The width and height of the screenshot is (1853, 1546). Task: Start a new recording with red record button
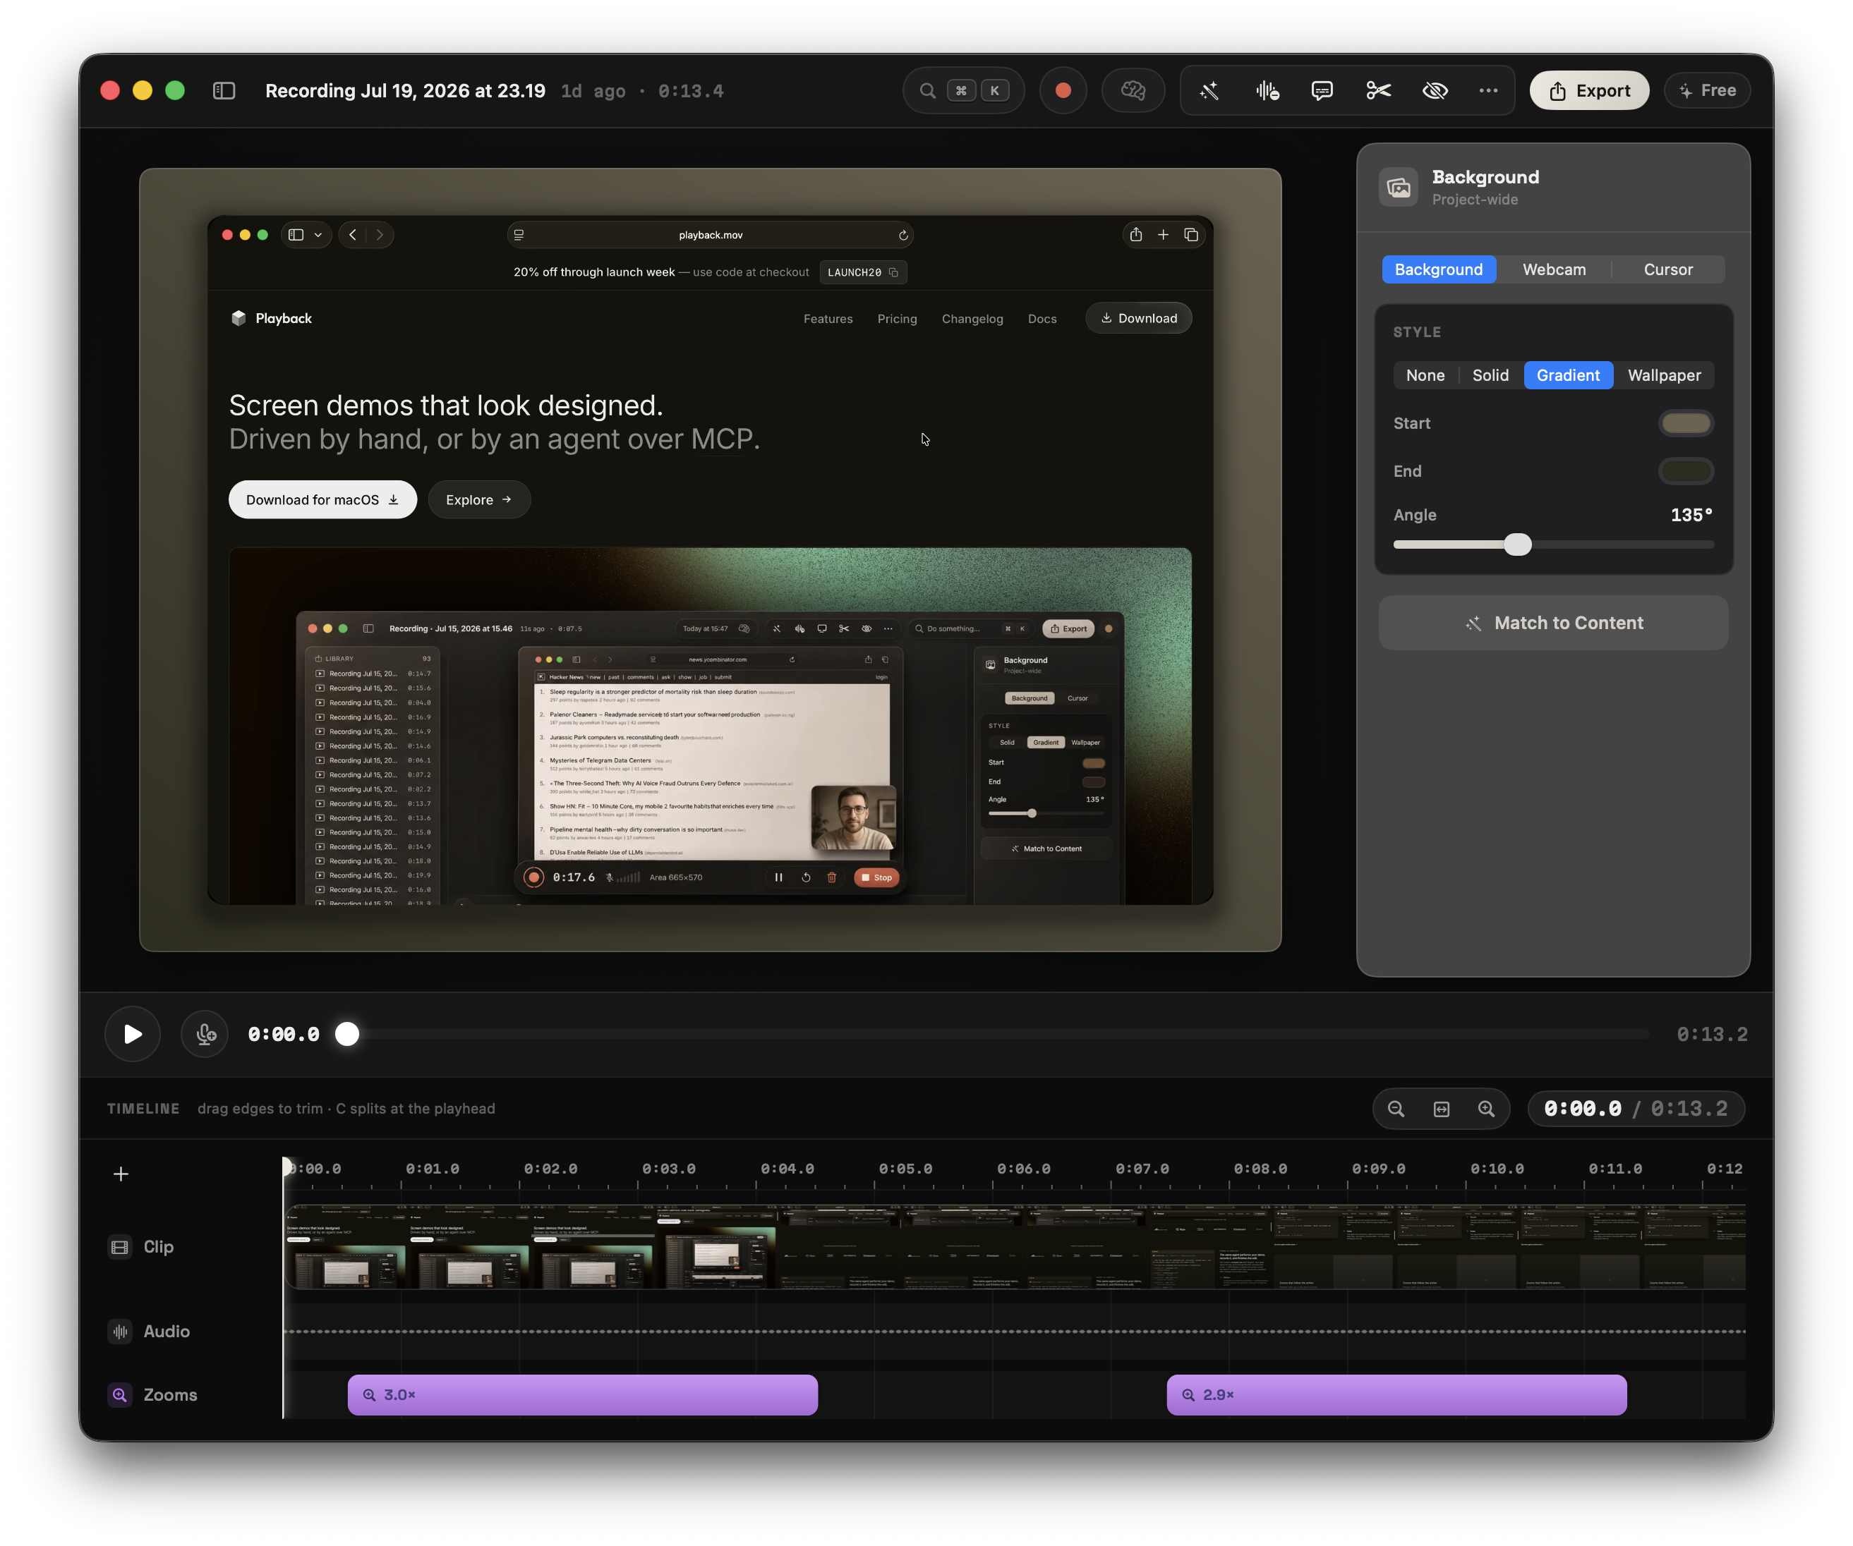(1063, 91)
